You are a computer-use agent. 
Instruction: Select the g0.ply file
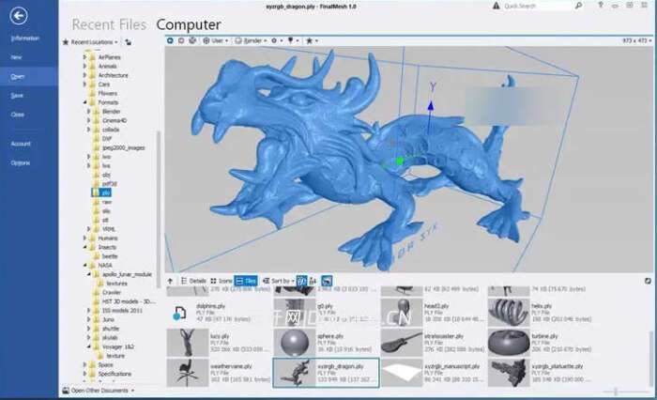point(326,313)
